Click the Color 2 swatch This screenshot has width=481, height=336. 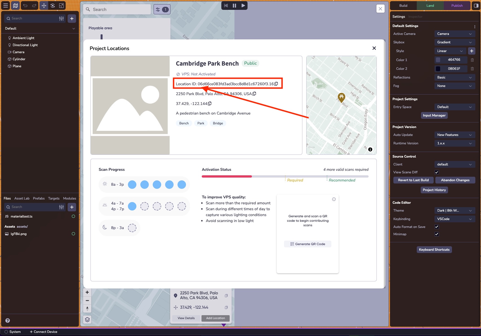pos(438,69)
